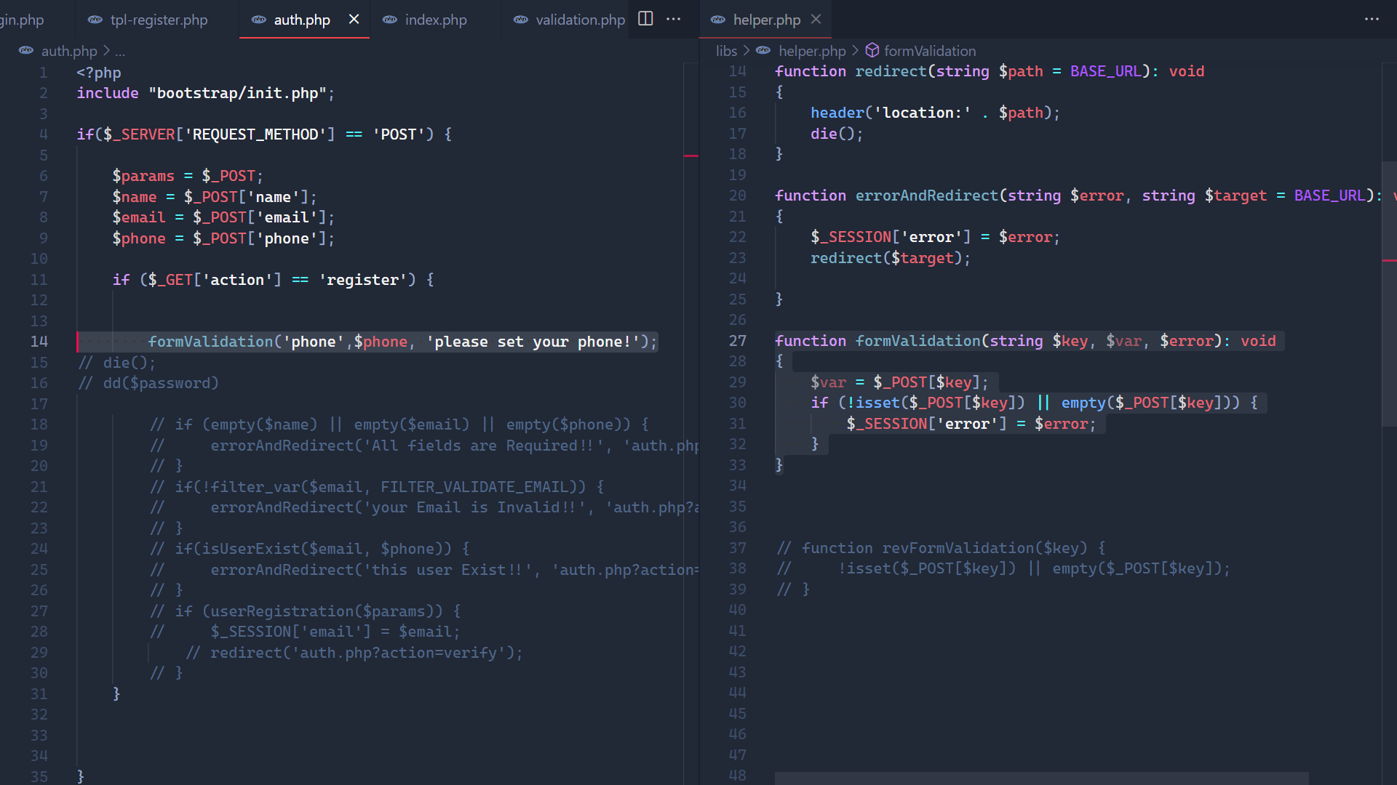This screenshot has width=1397, height=785.
Task: Click $phone = $_POST['phone'] line
Action: click(223, 238)
